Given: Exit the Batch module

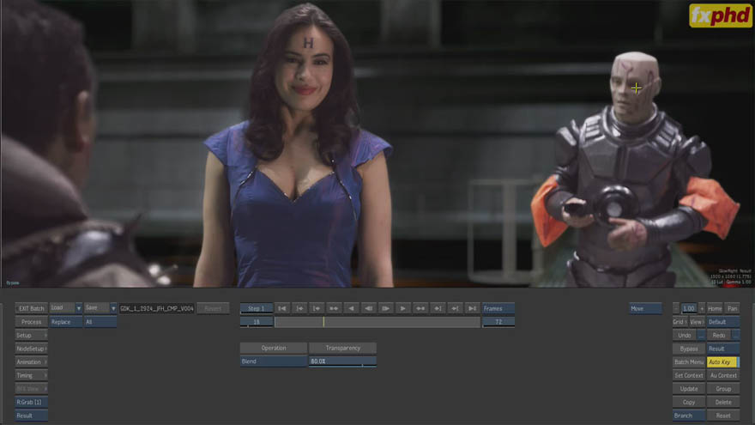Looking at the screenshot, I should click(x=31, y=308).
